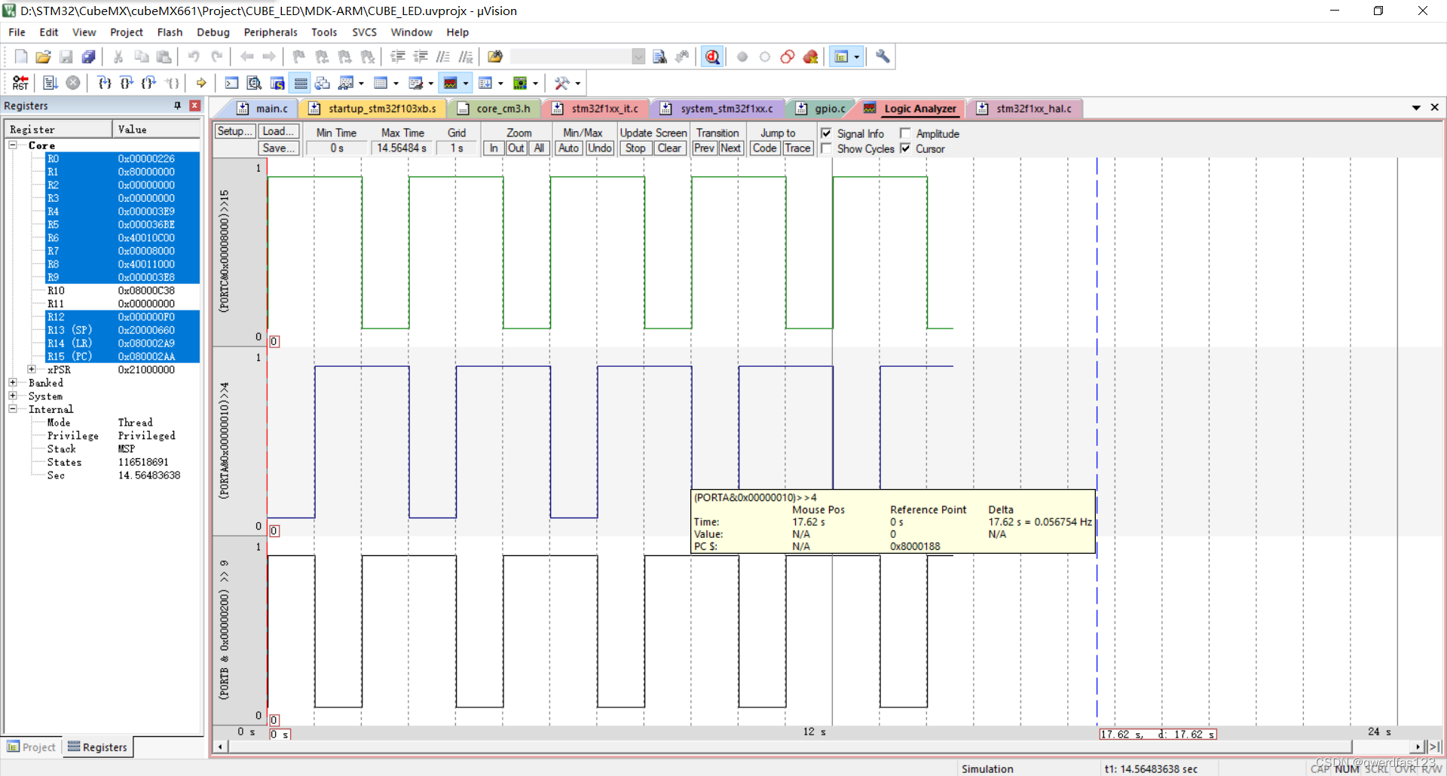Image resolution: width=1447 pixels, height=776 pixels.
Task: Click the Step Out braces icon
Action: [149, 83]
